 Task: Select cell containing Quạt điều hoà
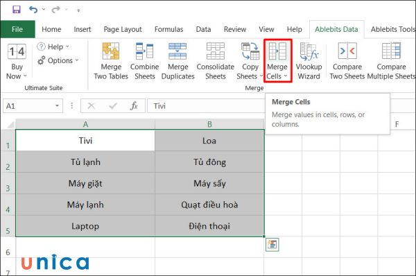click(x=209, y=205)
